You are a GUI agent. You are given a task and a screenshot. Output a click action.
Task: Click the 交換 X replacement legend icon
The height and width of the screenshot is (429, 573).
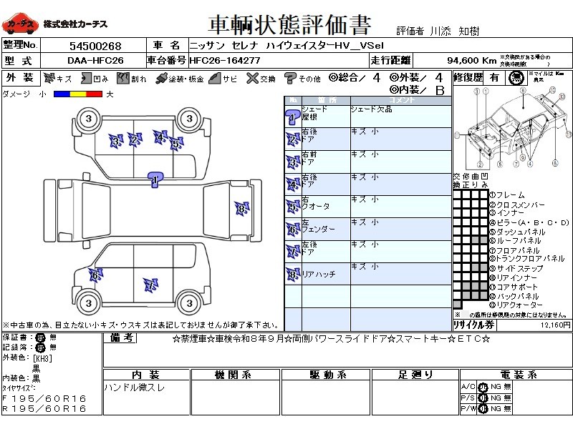pyautogui.click(x=252, y=78)
